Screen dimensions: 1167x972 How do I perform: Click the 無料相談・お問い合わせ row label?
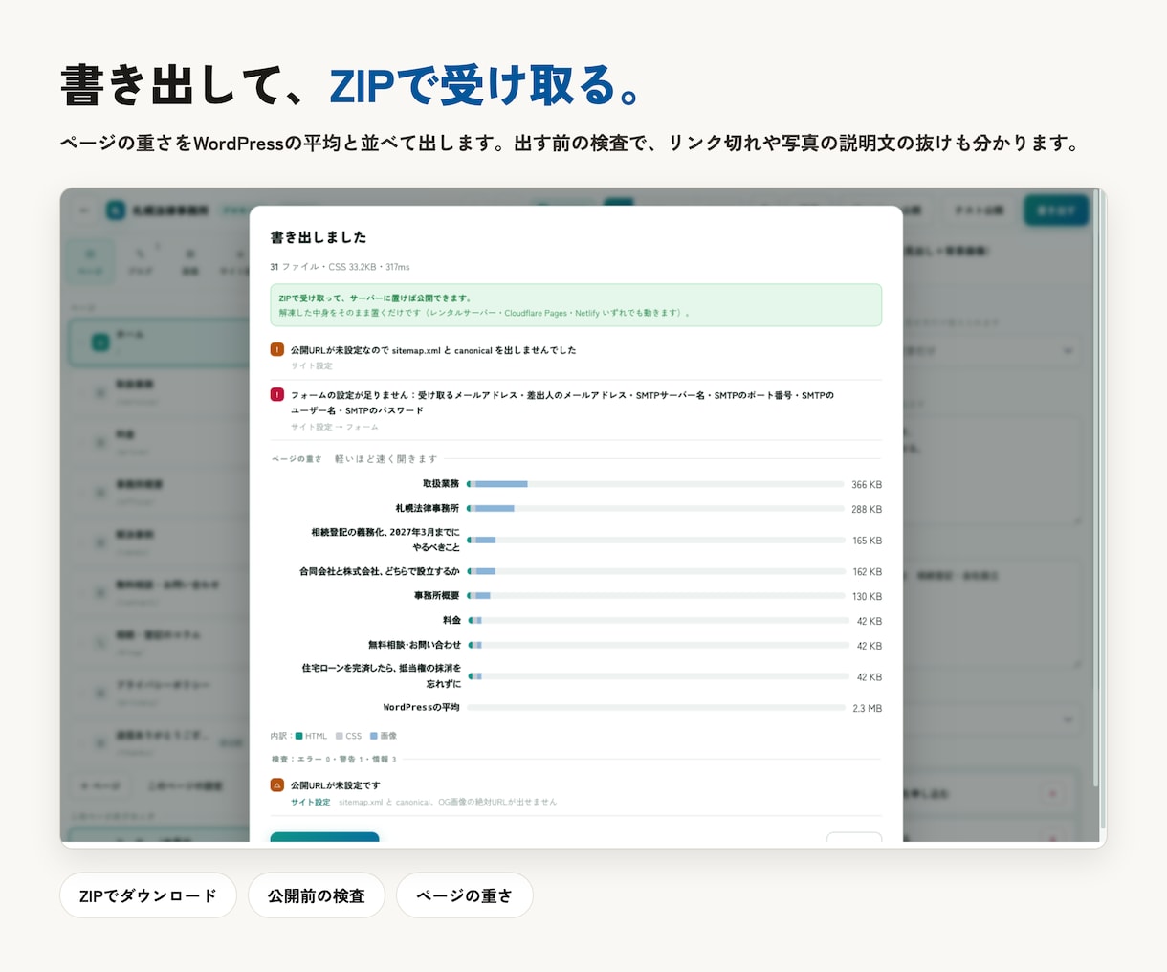pyautogui.click(x=414, y=645)
